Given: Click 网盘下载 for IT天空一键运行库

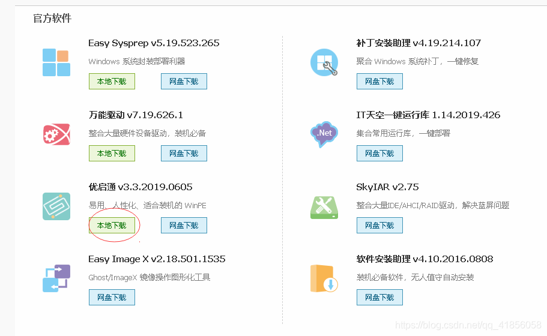Looking at the screenshot, I should 379,154.
